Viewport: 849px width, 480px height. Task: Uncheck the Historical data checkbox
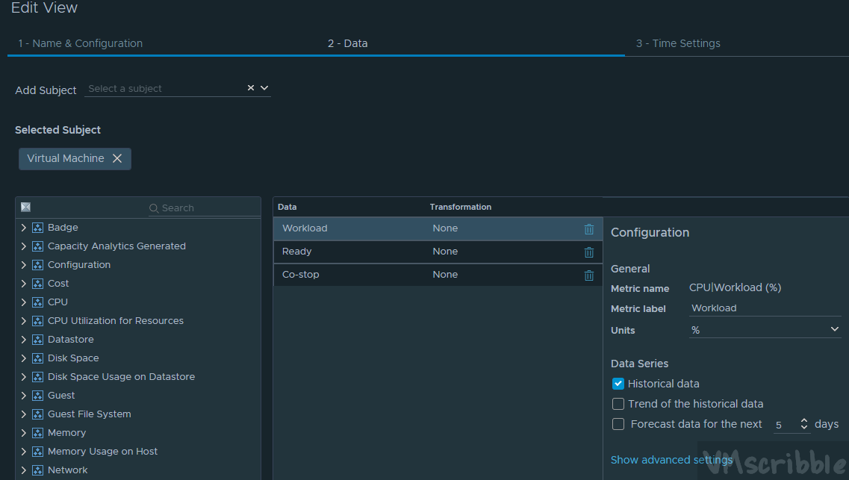click(618, 384)
